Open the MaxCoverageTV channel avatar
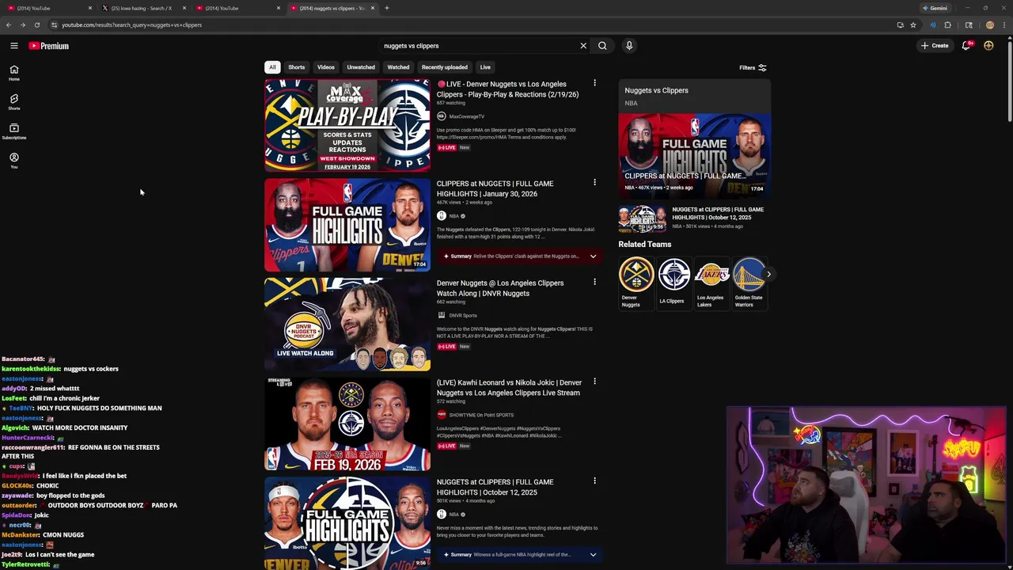This screenshot has width=1013, height=570. coord(442,116)
